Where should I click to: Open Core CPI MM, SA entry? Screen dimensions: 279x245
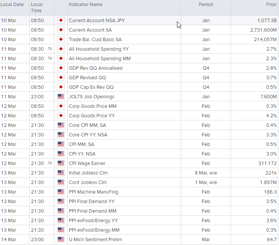tap(88, 125)
